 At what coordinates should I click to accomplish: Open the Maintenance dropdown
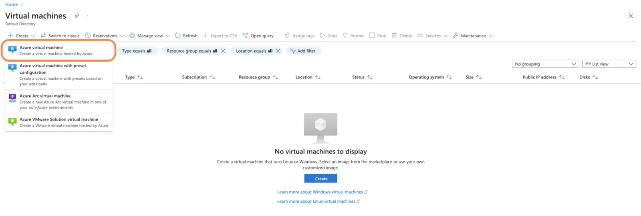click(473, 36)
